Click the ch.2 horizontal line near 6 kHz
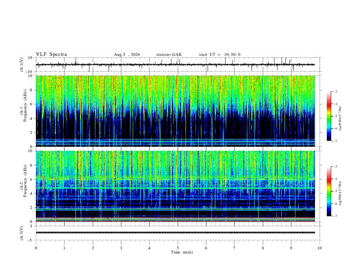Screen dimensions: 360x278 pyautogui.click(x=175, y=178)
